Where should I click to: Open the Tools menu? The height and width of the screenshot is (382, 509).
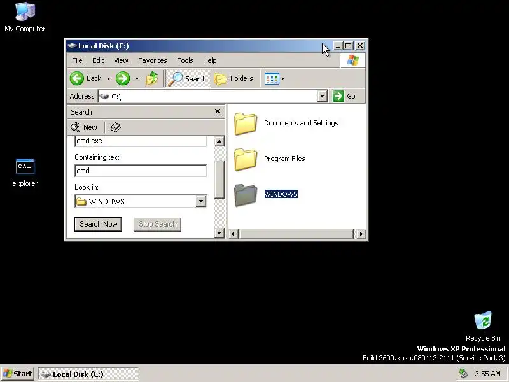[185, 60]
